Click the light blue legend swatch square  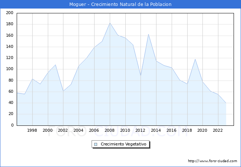(x=96, y=144)
